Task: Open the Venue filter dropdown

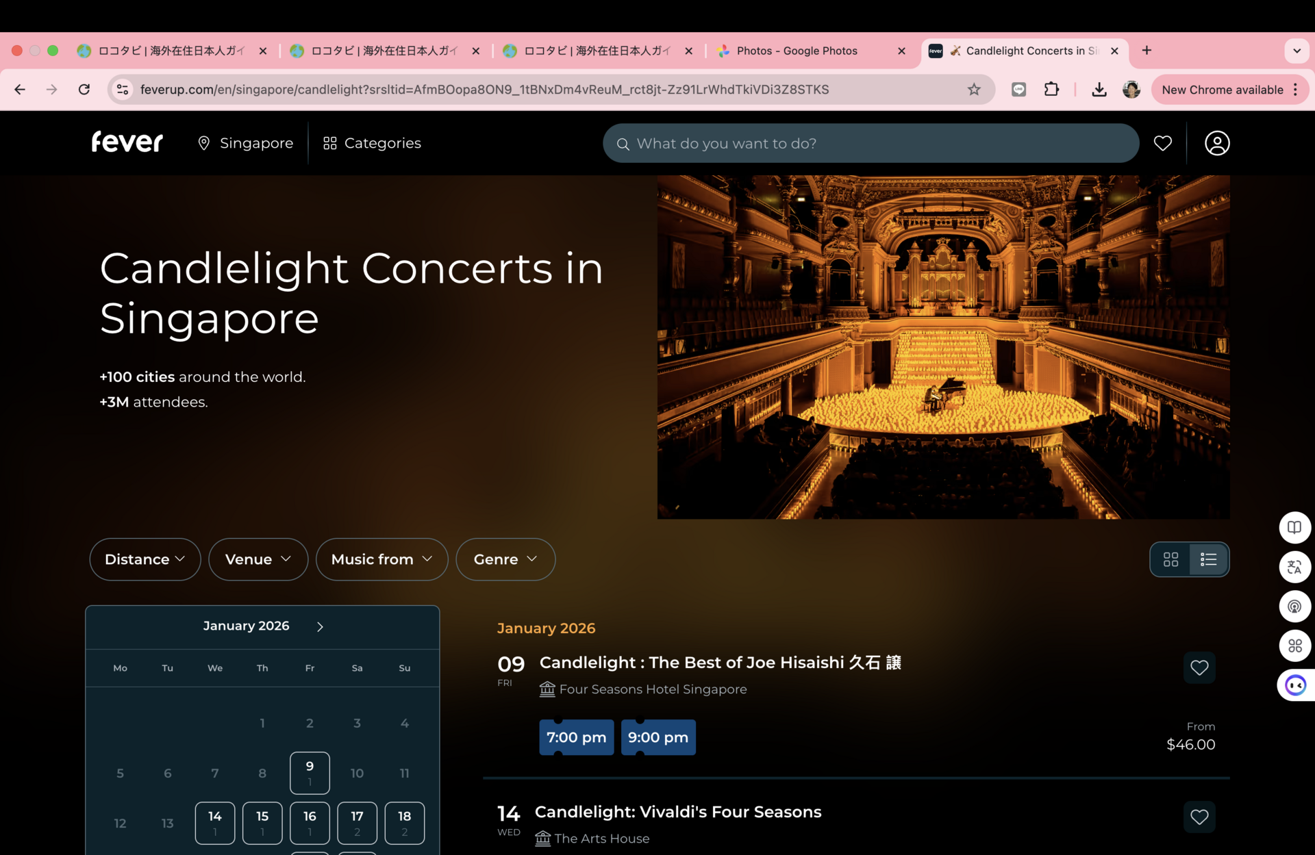Action: tap(258, 559)
